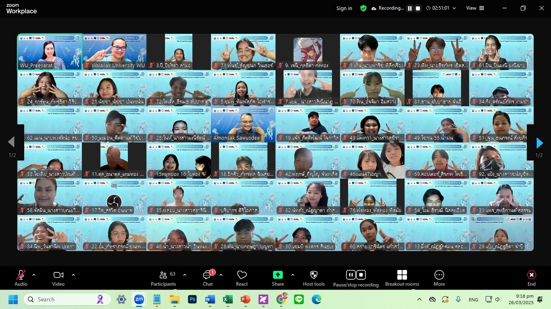Expand audio settings arrow next to Audio

34,275
